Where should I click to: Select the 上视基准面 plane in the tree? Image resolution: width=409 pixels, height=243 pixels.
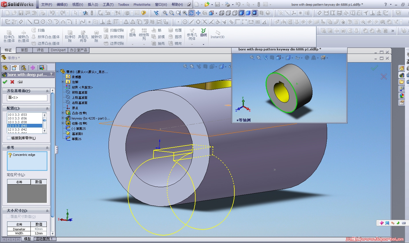click(80, 97)
